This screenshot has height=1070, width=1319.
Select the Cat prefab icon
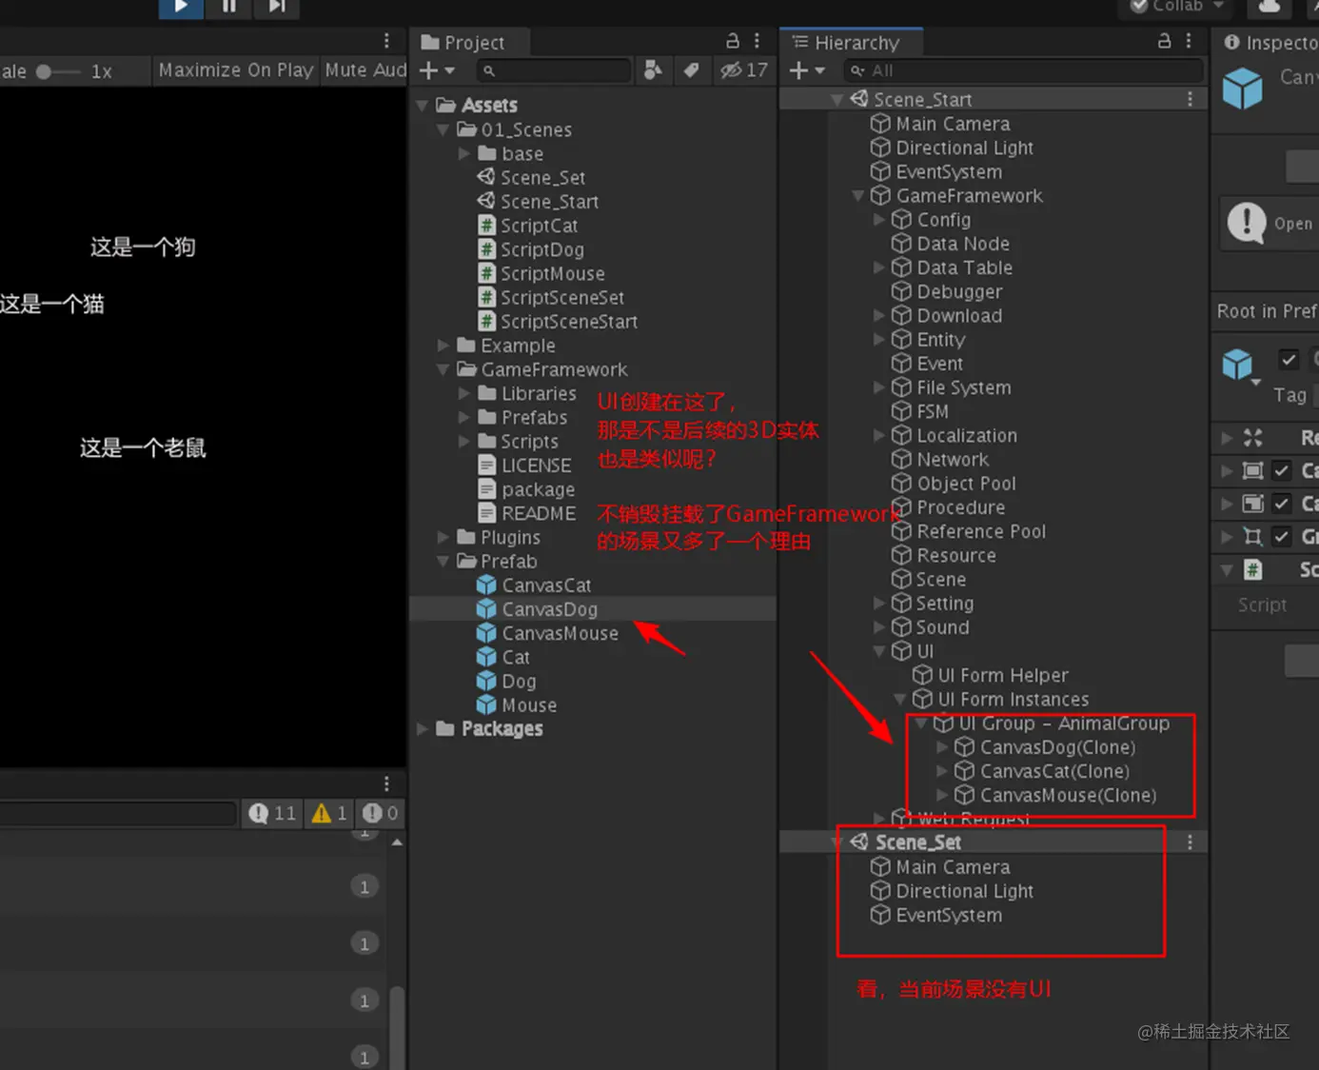(486, 657)
